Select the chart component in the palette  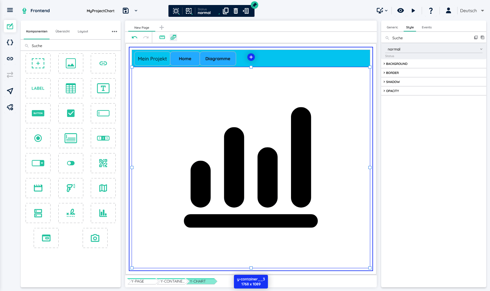103,213
